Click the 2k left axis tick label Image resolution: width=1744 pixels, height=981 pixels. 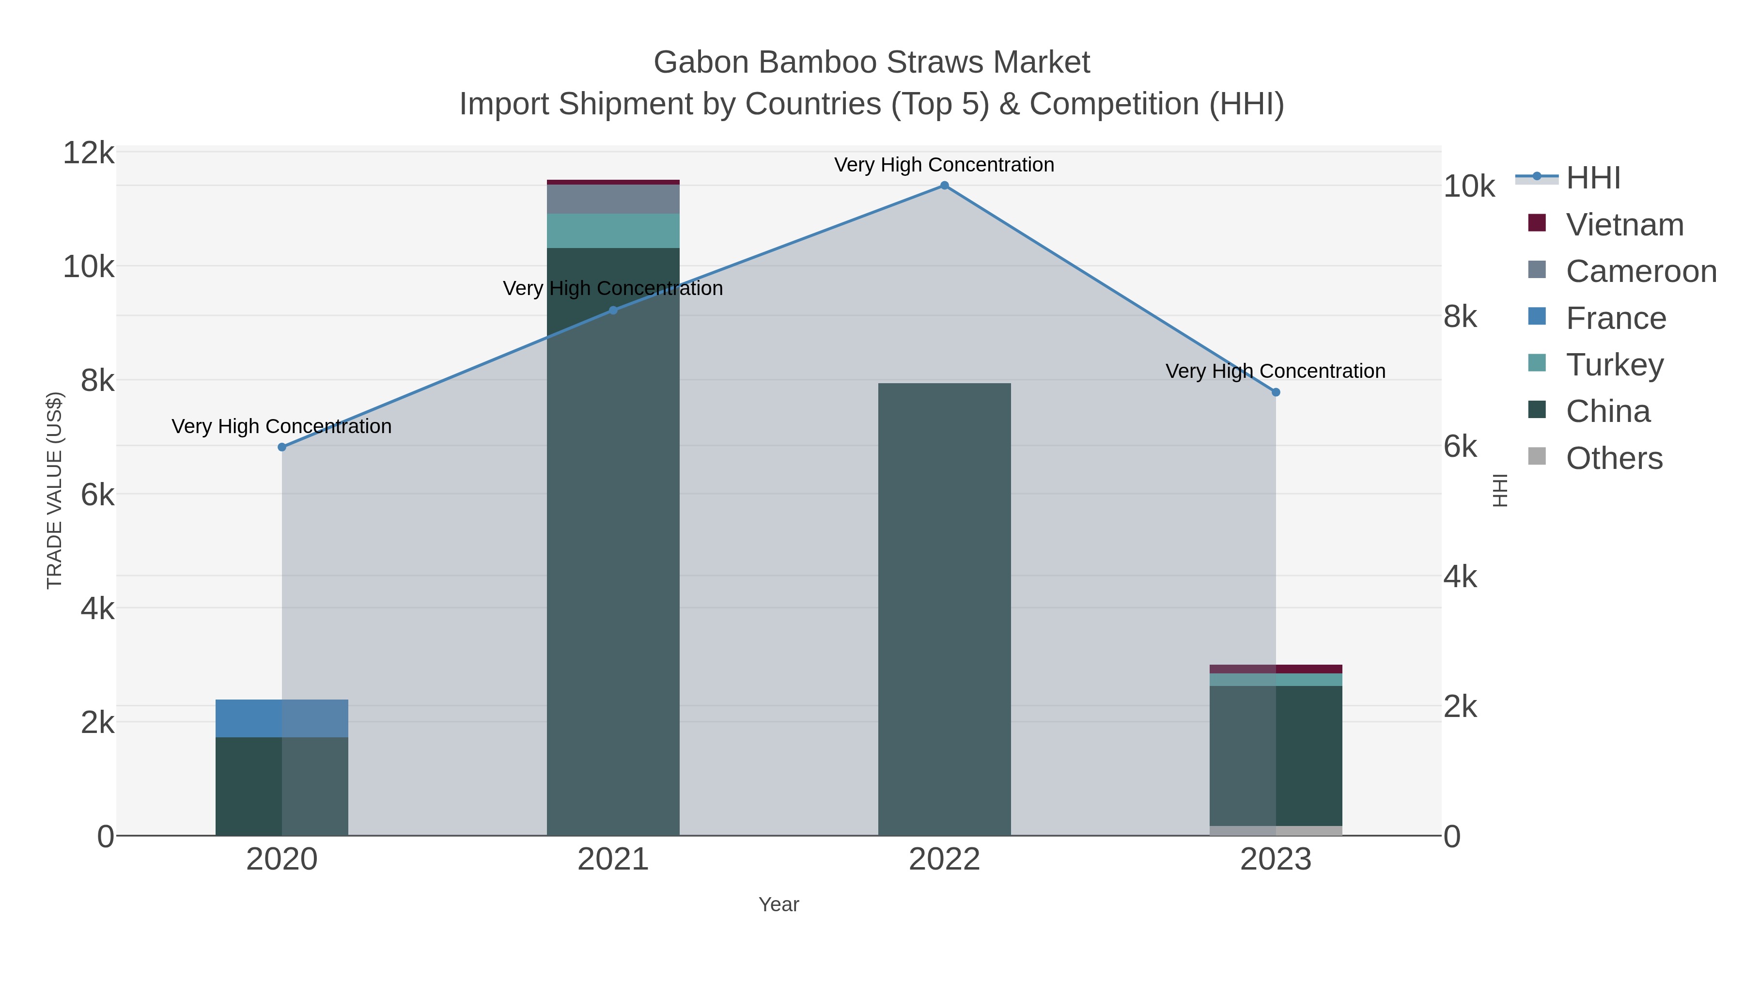[97, 722]
